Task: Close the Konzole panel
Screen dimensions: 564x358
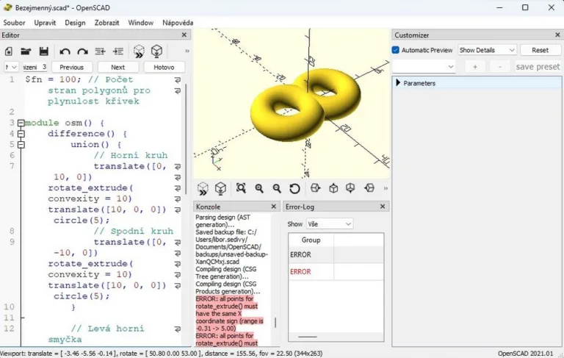Action: 273,207
